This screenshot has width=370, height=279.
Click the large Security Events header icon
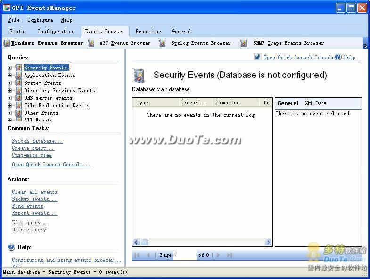click(139, 76)
